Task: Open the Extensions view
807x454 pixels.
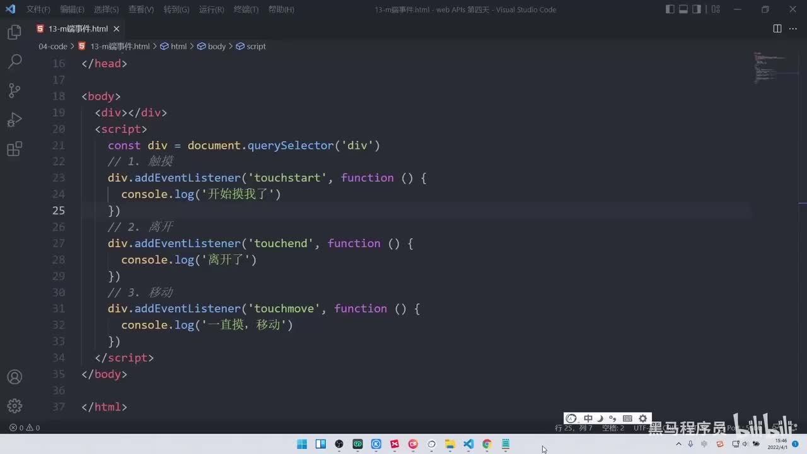Action: pyautogui.click(x=15, y=149)
